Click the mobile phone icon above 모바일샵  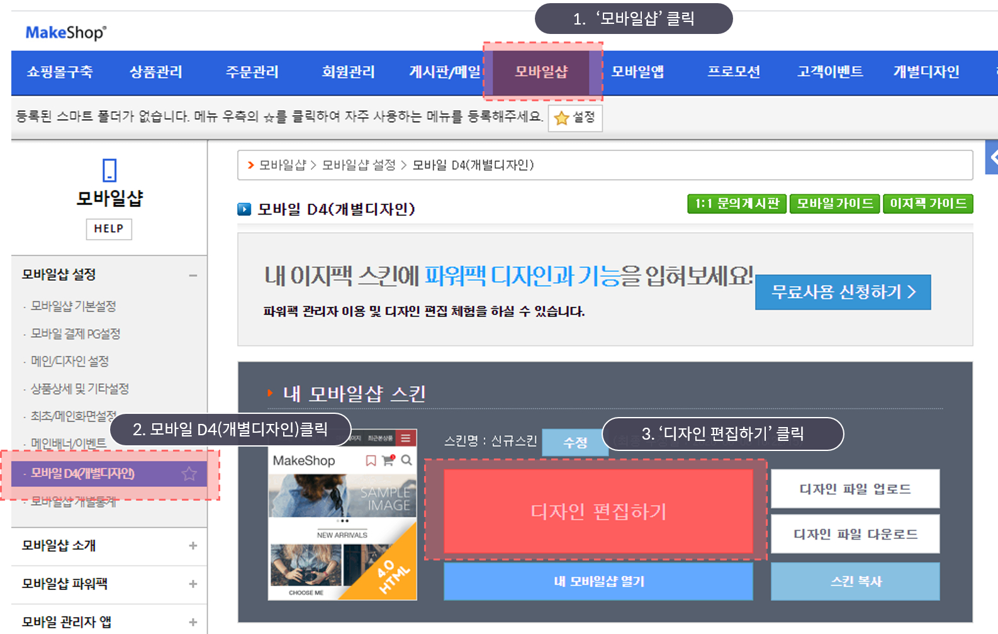(109, 170)
